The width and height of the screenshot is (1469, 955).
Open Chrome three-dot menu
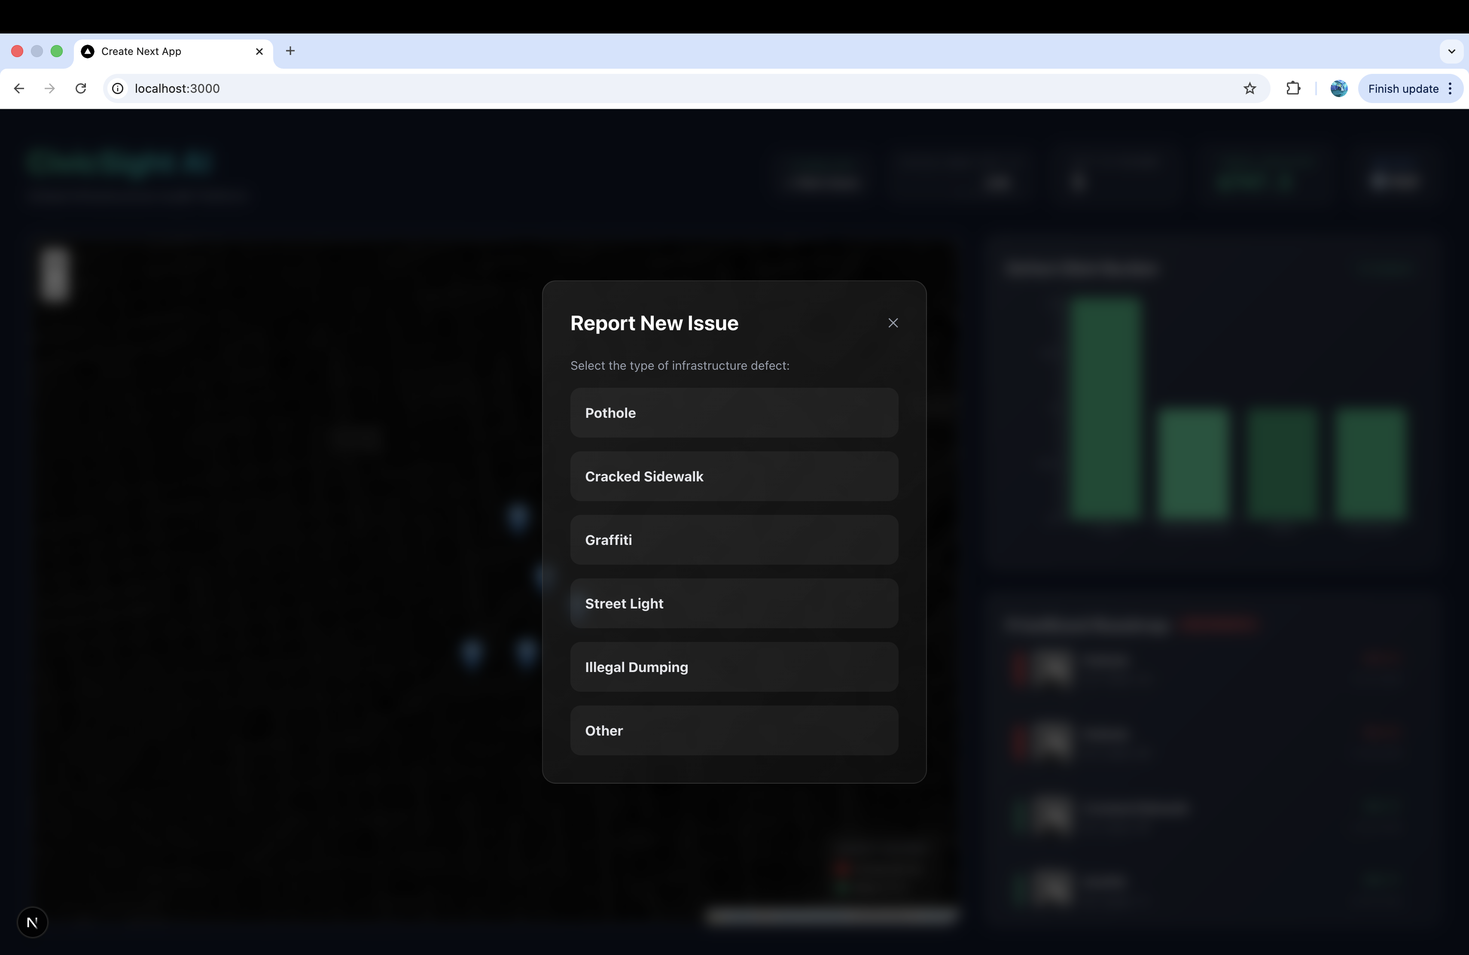pyautogui.click(x=1450, y=88)
